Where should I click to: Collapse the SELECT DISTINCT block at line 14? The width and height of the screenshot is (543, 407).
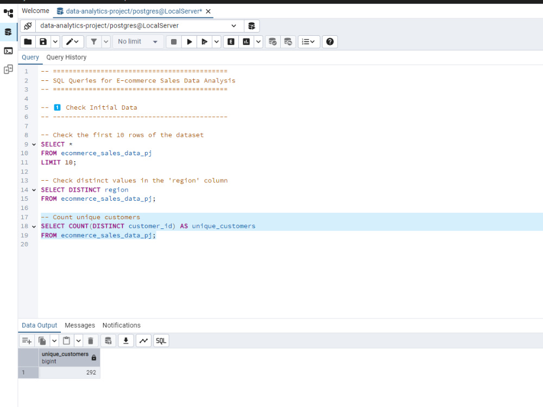[x=34, y=190]
